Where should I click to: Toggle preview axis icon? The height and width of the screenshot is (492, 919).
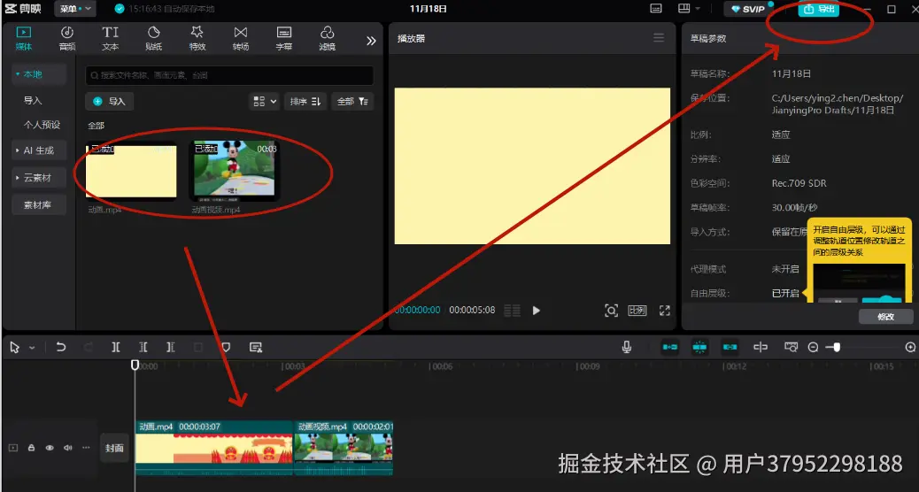click(x=761, y=348)
